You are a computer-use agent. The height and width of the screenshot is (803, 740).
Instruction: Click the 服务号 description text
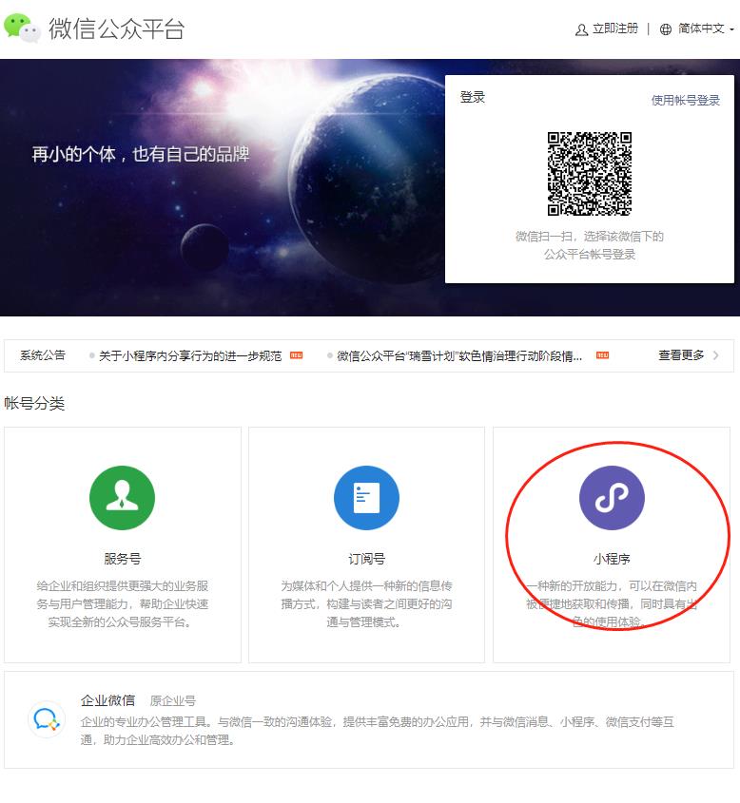click(122, 603)
